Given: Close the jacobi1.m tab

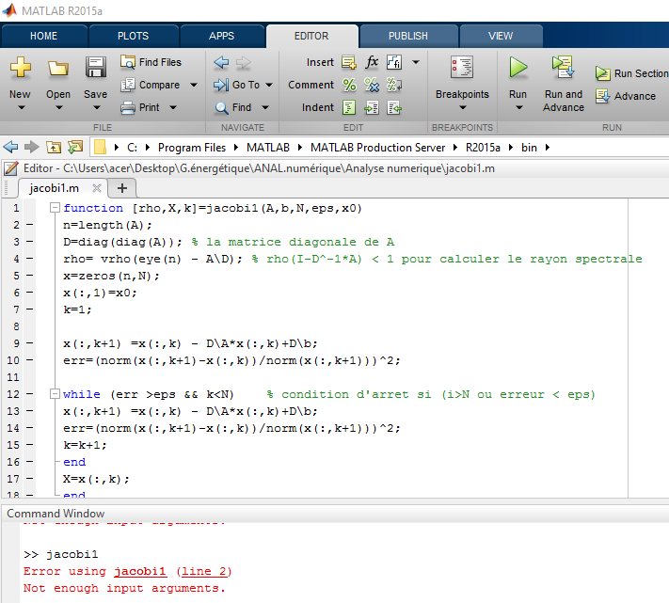Looking at the screenshot, I should click(97, 187).
